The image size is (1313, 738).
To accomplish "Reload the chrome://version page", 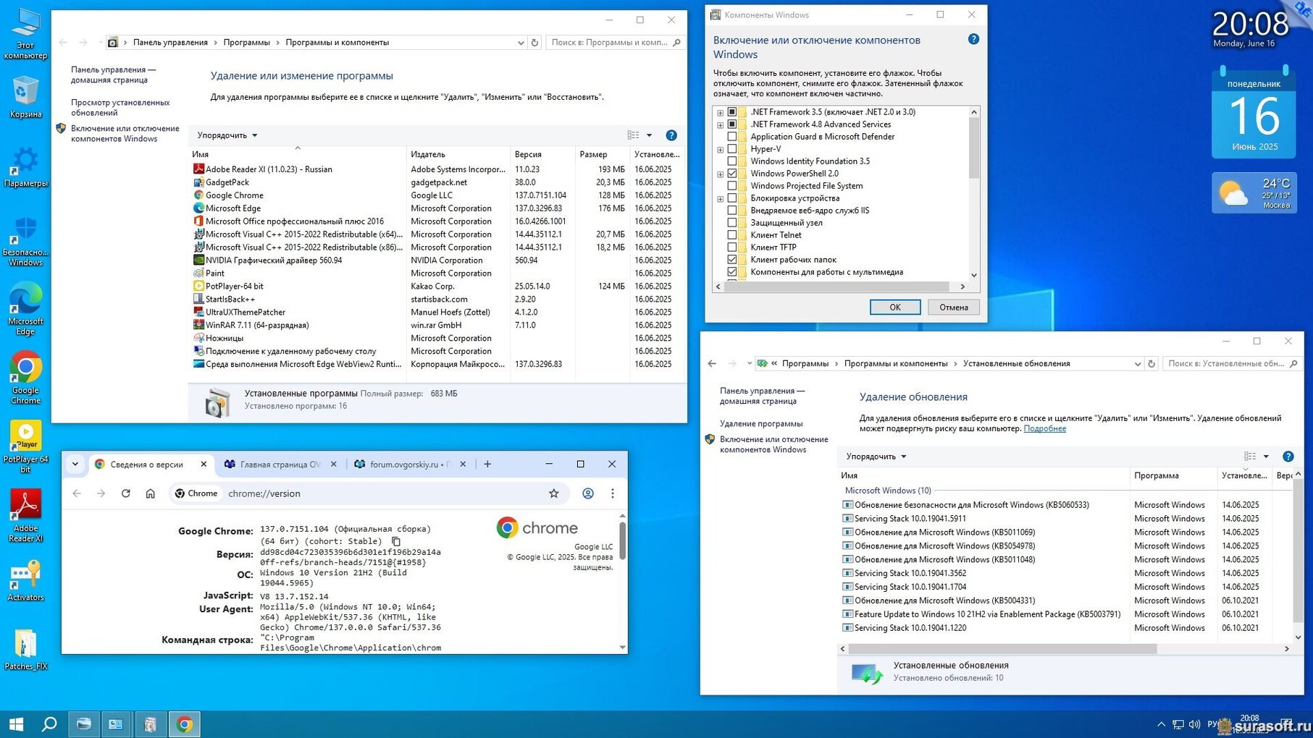I will [x=125, y=493].
